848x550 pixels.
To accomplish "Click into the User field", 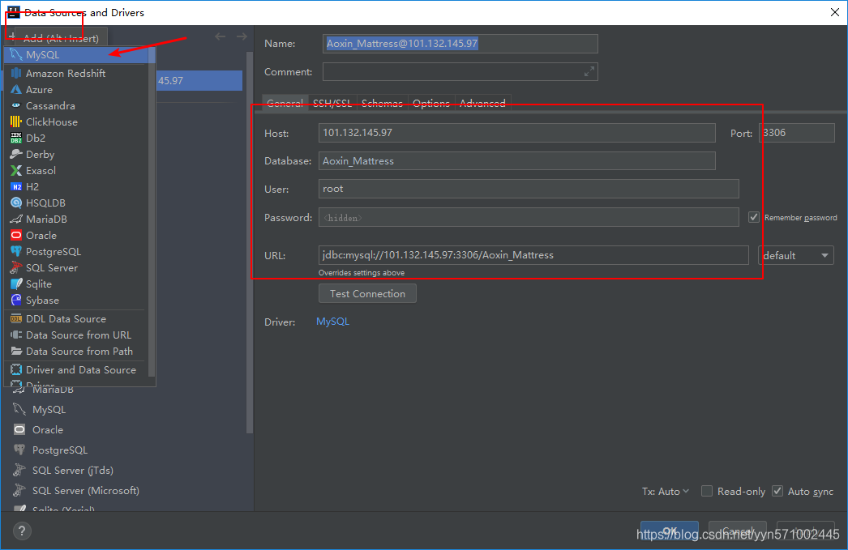I will click(529, 189).
